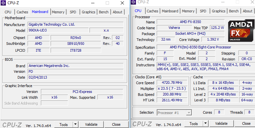The height and width of the screenshot is (128, 255).
Task: Click BIOS Date value 02/04/2013
Action: [x=76, y=77]
